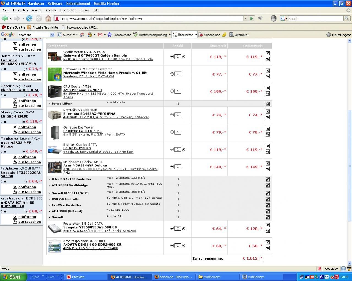Edit ATI SB600 Southbridge option icon
This screenshot has width=352, height=281.
[268, 185]
